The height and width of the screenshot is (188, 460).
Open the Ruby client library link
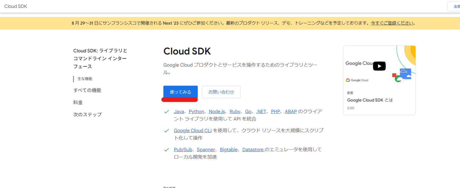(x=235, y=112)
